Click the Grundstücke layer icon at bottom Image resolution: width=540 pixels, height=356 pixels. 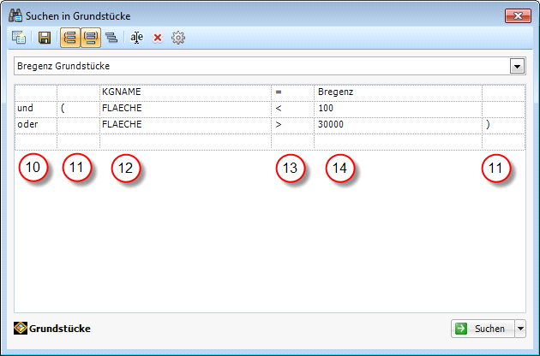(21, 328)
